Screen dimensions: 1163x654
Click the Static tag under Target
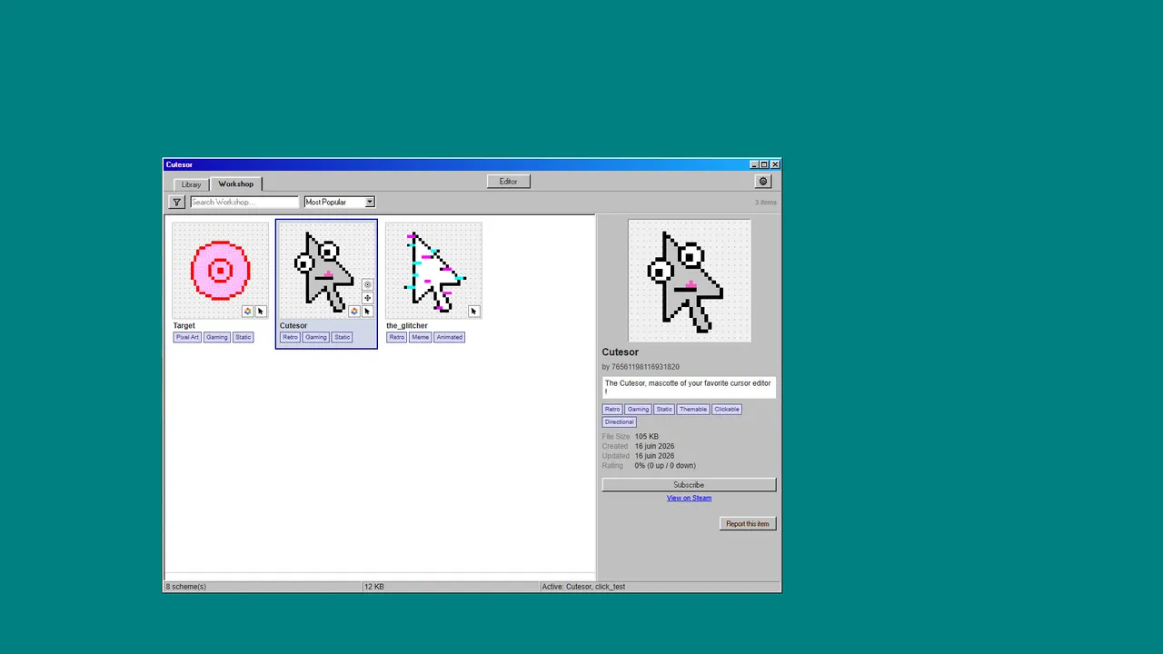243,337
